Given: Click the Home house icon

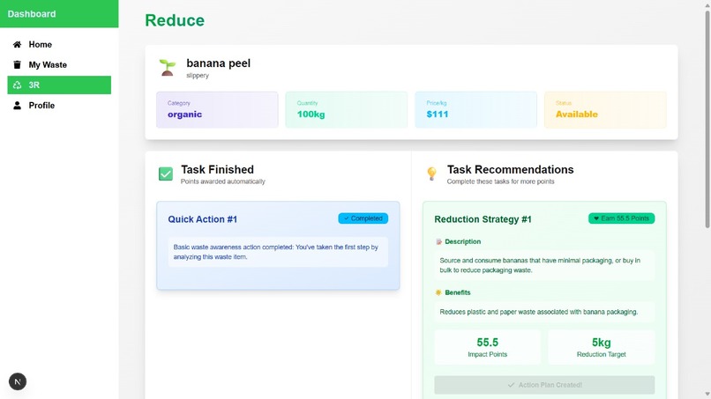Looking at the screenshot, I should click(x=18, y=44).
